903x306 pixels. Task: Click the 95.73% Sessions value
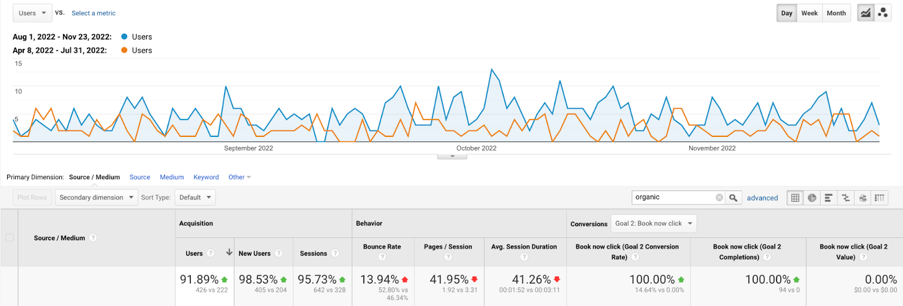(x=317, y=280)
